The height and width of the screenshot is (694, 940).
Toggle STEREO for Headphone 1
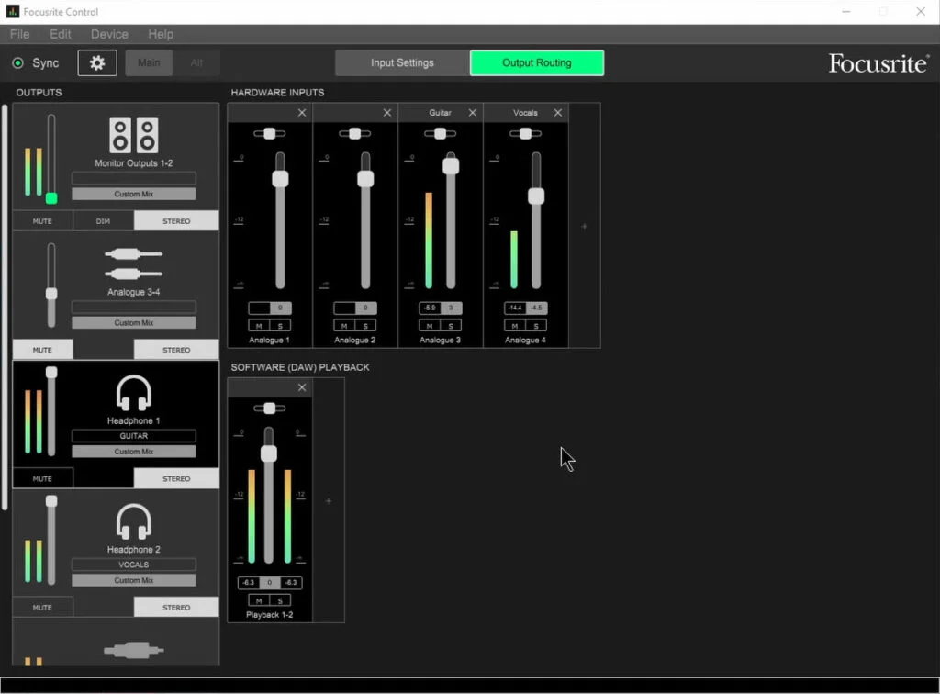point(176,479)
